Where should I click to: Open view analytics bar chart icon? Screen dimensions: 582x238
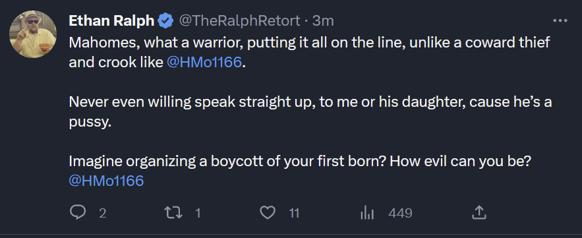(367, 213)
